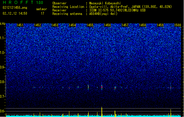Click the 1457 time marker
Image resolution: width=184 pixels, height=117 pixels.
coord(125,25)
